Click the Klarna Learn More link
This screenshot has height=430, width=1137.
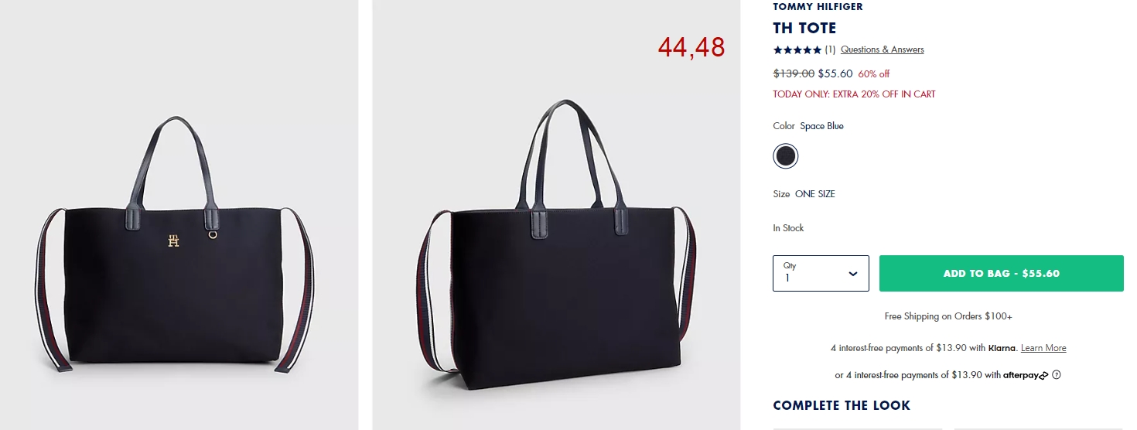coord(1043,348)
